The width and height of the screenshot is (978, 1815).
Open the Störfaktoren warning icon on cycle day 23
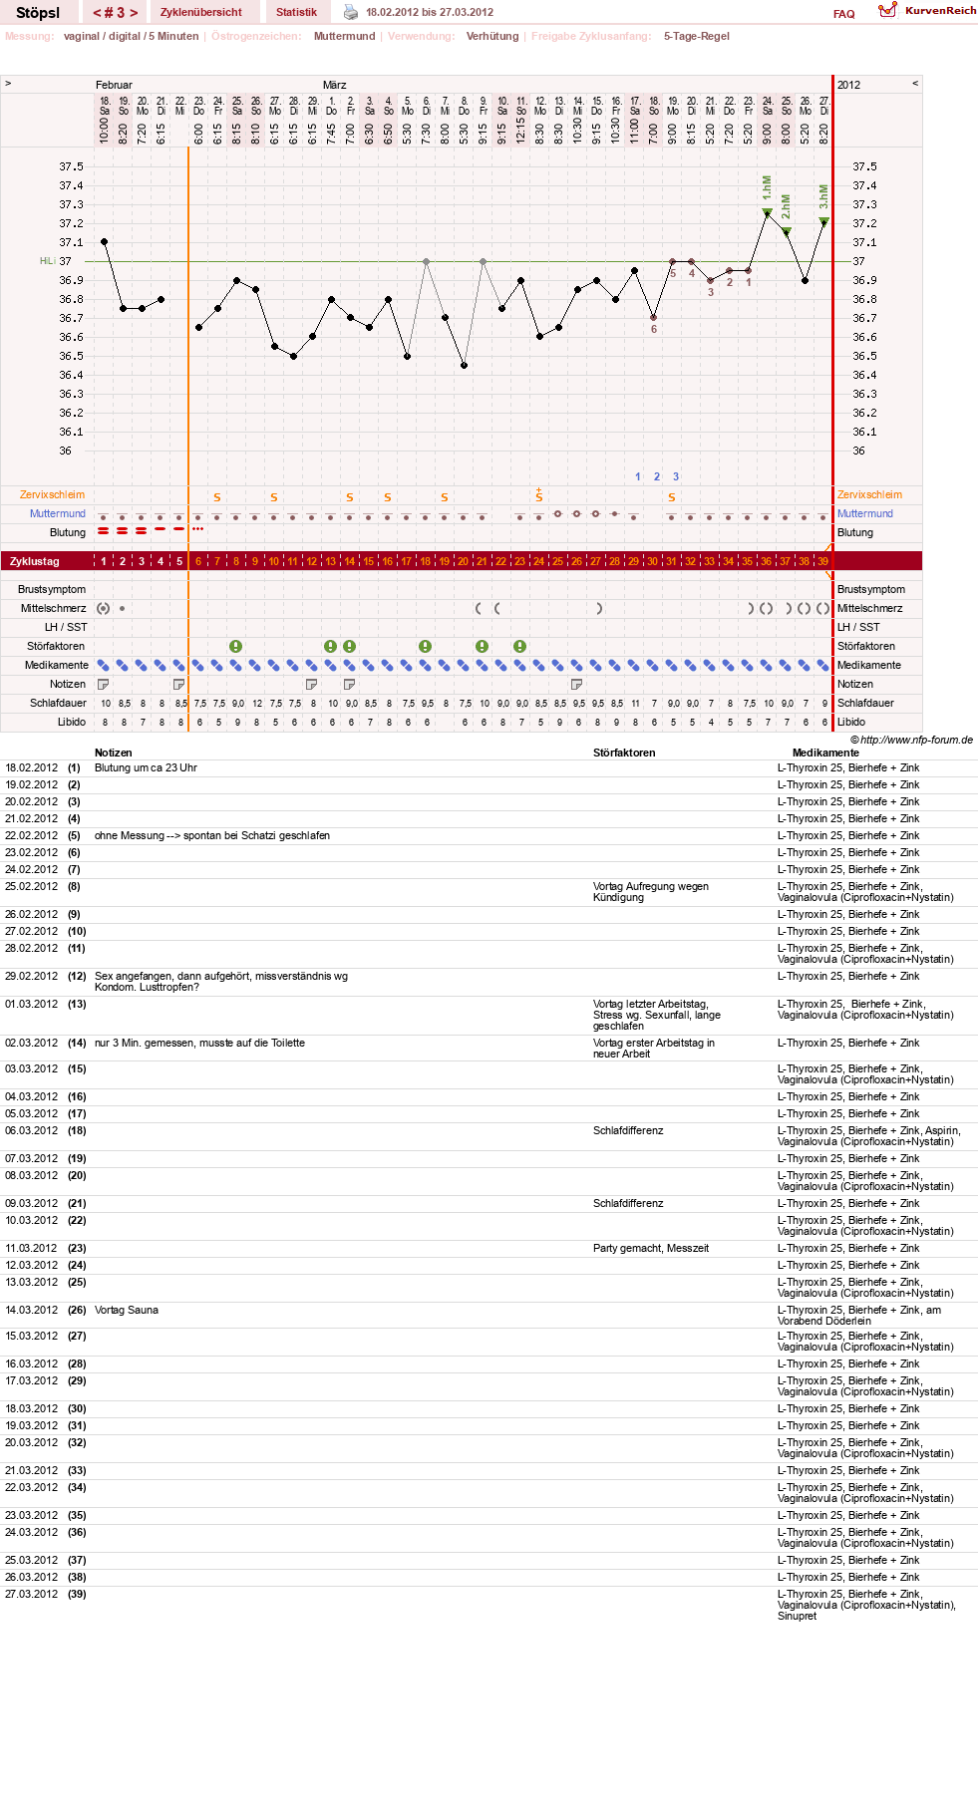pos(520,646)
